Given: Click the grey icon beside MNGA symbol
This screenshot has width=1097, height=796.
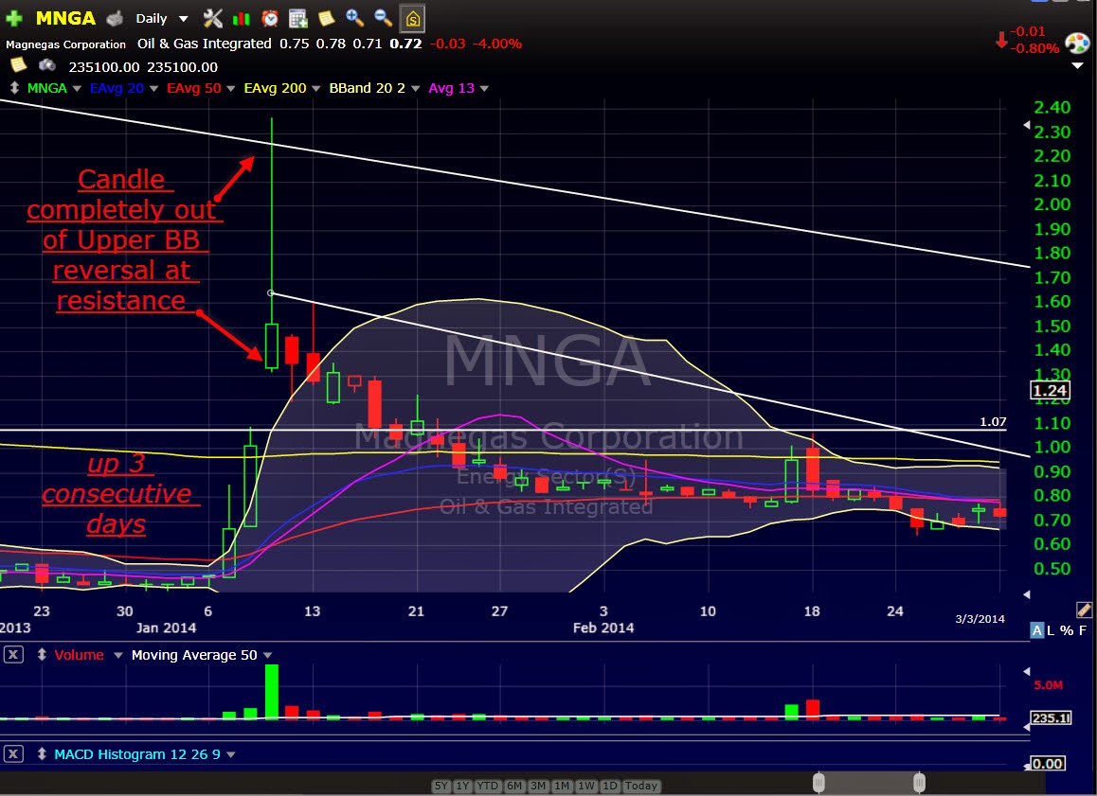Looking at the screenshot, I should click(115, 18).
